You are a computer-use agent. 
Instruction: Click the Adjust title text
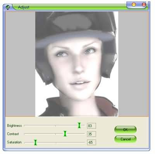tap(24, 7)
